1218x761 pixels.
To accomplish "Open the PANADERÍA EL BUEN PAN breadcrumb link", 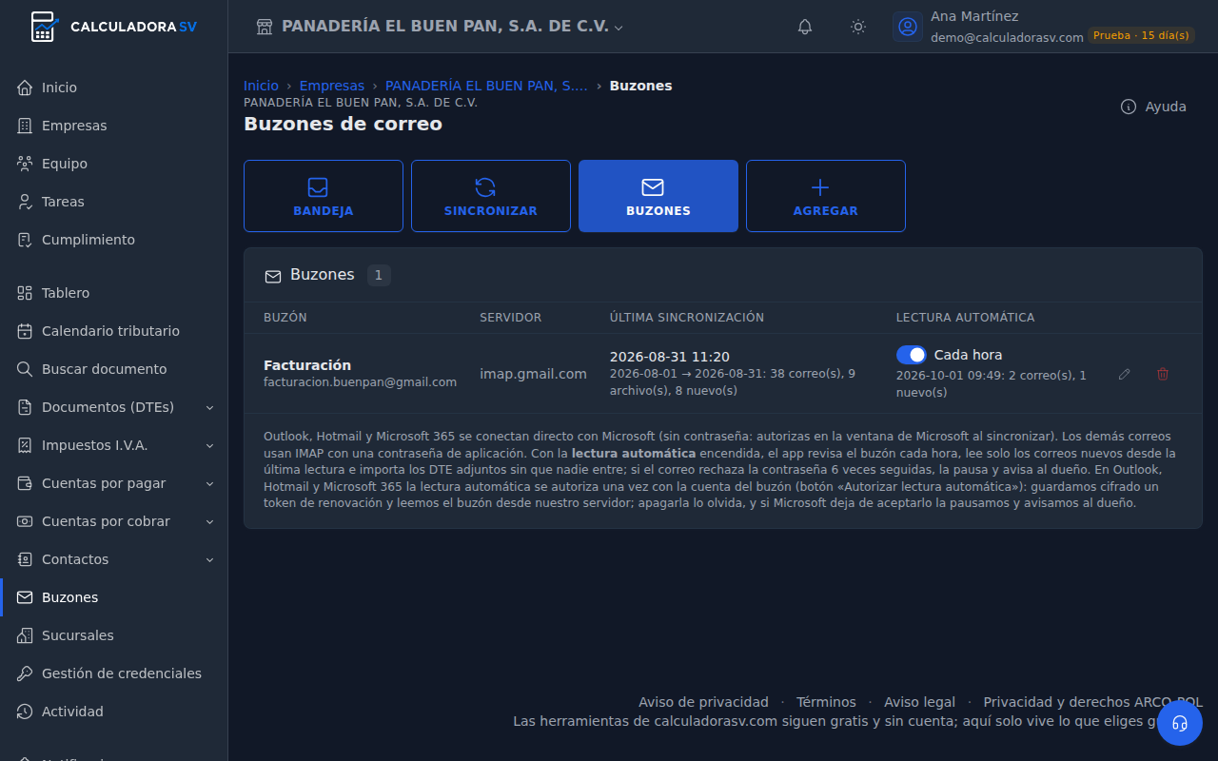I will (486, 86).
